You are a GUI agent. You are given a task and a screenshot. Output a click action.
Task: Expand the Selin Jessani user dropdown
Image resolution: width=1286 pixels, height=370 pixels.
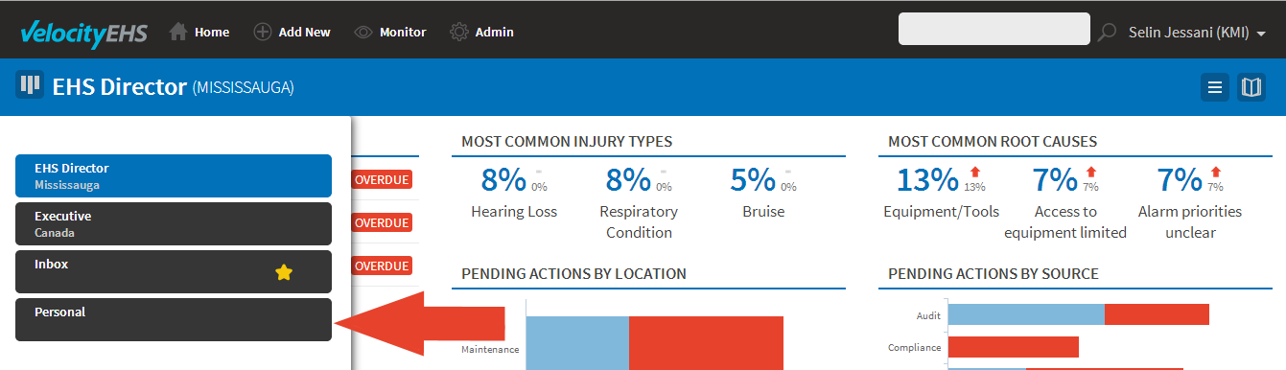pyautogui.click(x=1199, y=32)
